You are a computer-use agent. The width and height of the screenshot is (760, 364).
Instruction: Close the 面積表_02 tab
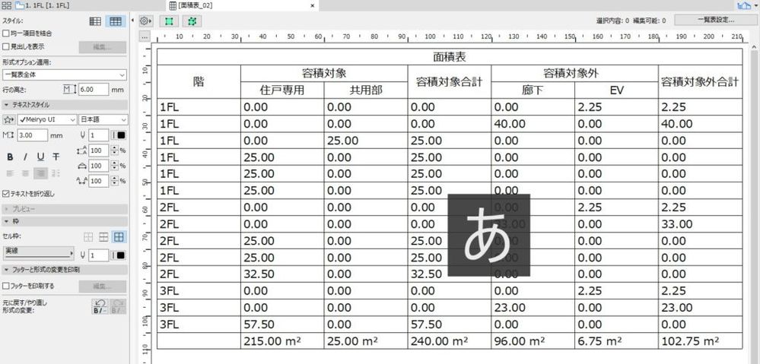pyautogui.click(x=313, y=5)
